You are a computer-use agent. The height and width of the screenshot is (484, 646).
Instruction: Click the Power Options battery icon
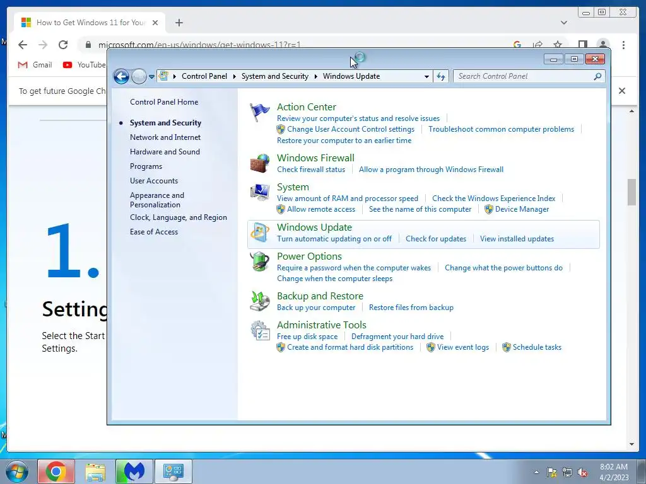[259, 262]
